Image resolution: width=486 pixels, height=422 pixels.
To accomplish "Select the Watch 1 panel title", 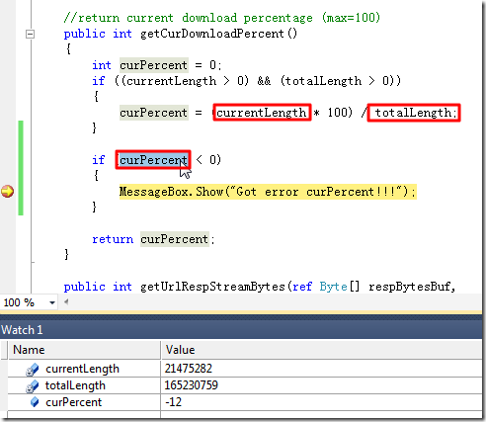I will (x=22, y=330).
